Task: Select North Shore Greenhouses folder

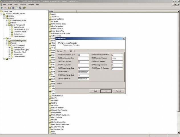Action: (x=59, y=124)
